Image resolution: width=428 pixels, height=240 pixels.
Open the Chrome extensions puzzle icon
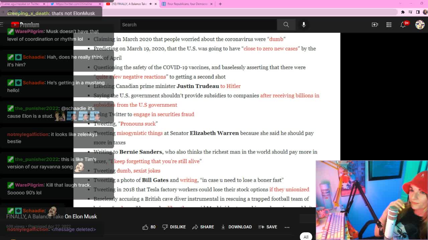(403, 12)
